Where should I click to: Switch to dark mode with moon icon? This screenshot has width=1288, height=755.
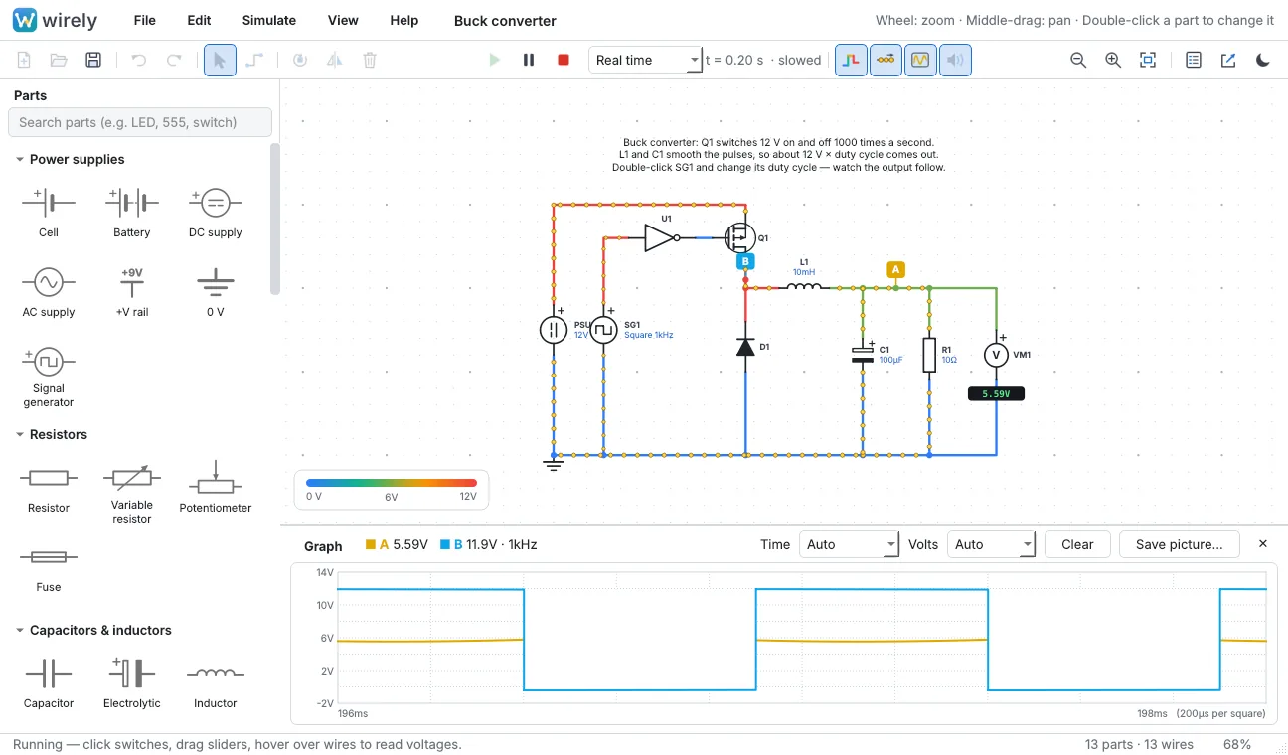coord(1263,60)
